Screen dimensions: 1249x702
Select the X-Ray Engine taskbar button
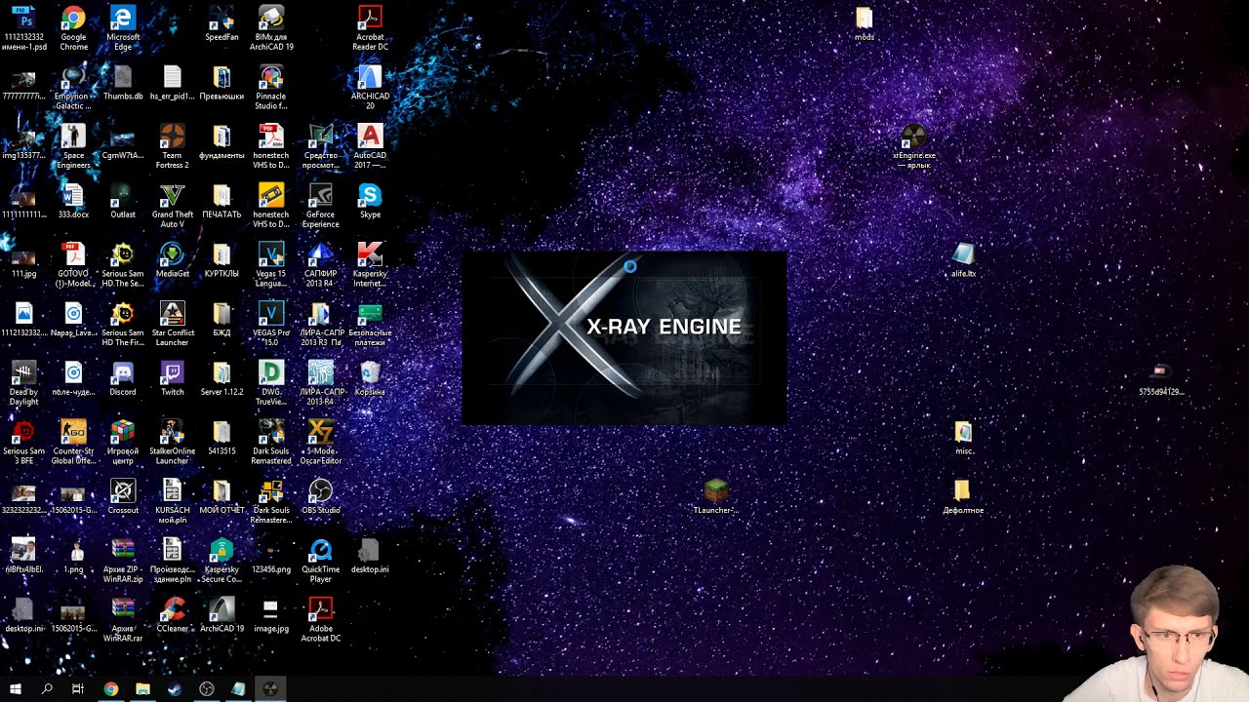pos(270,688)
